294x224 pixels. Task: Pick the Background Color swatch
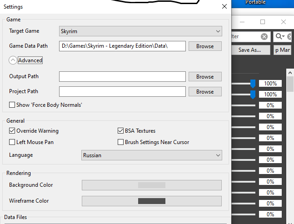tap(151, 185)
